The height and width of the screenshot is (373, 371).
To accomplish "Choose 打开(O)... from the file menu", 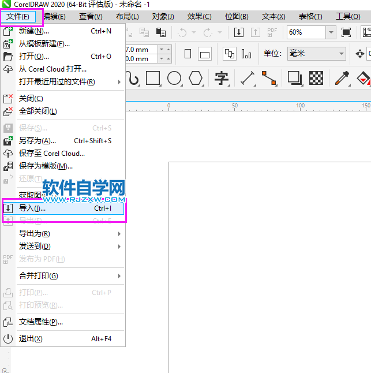I will coord(63,57).
